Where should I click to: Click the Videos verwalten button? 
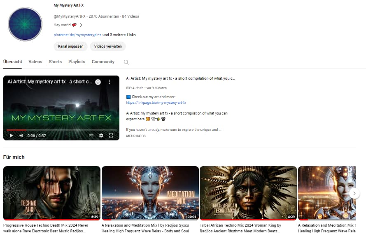pyautogui.click(x=108, y=46)
